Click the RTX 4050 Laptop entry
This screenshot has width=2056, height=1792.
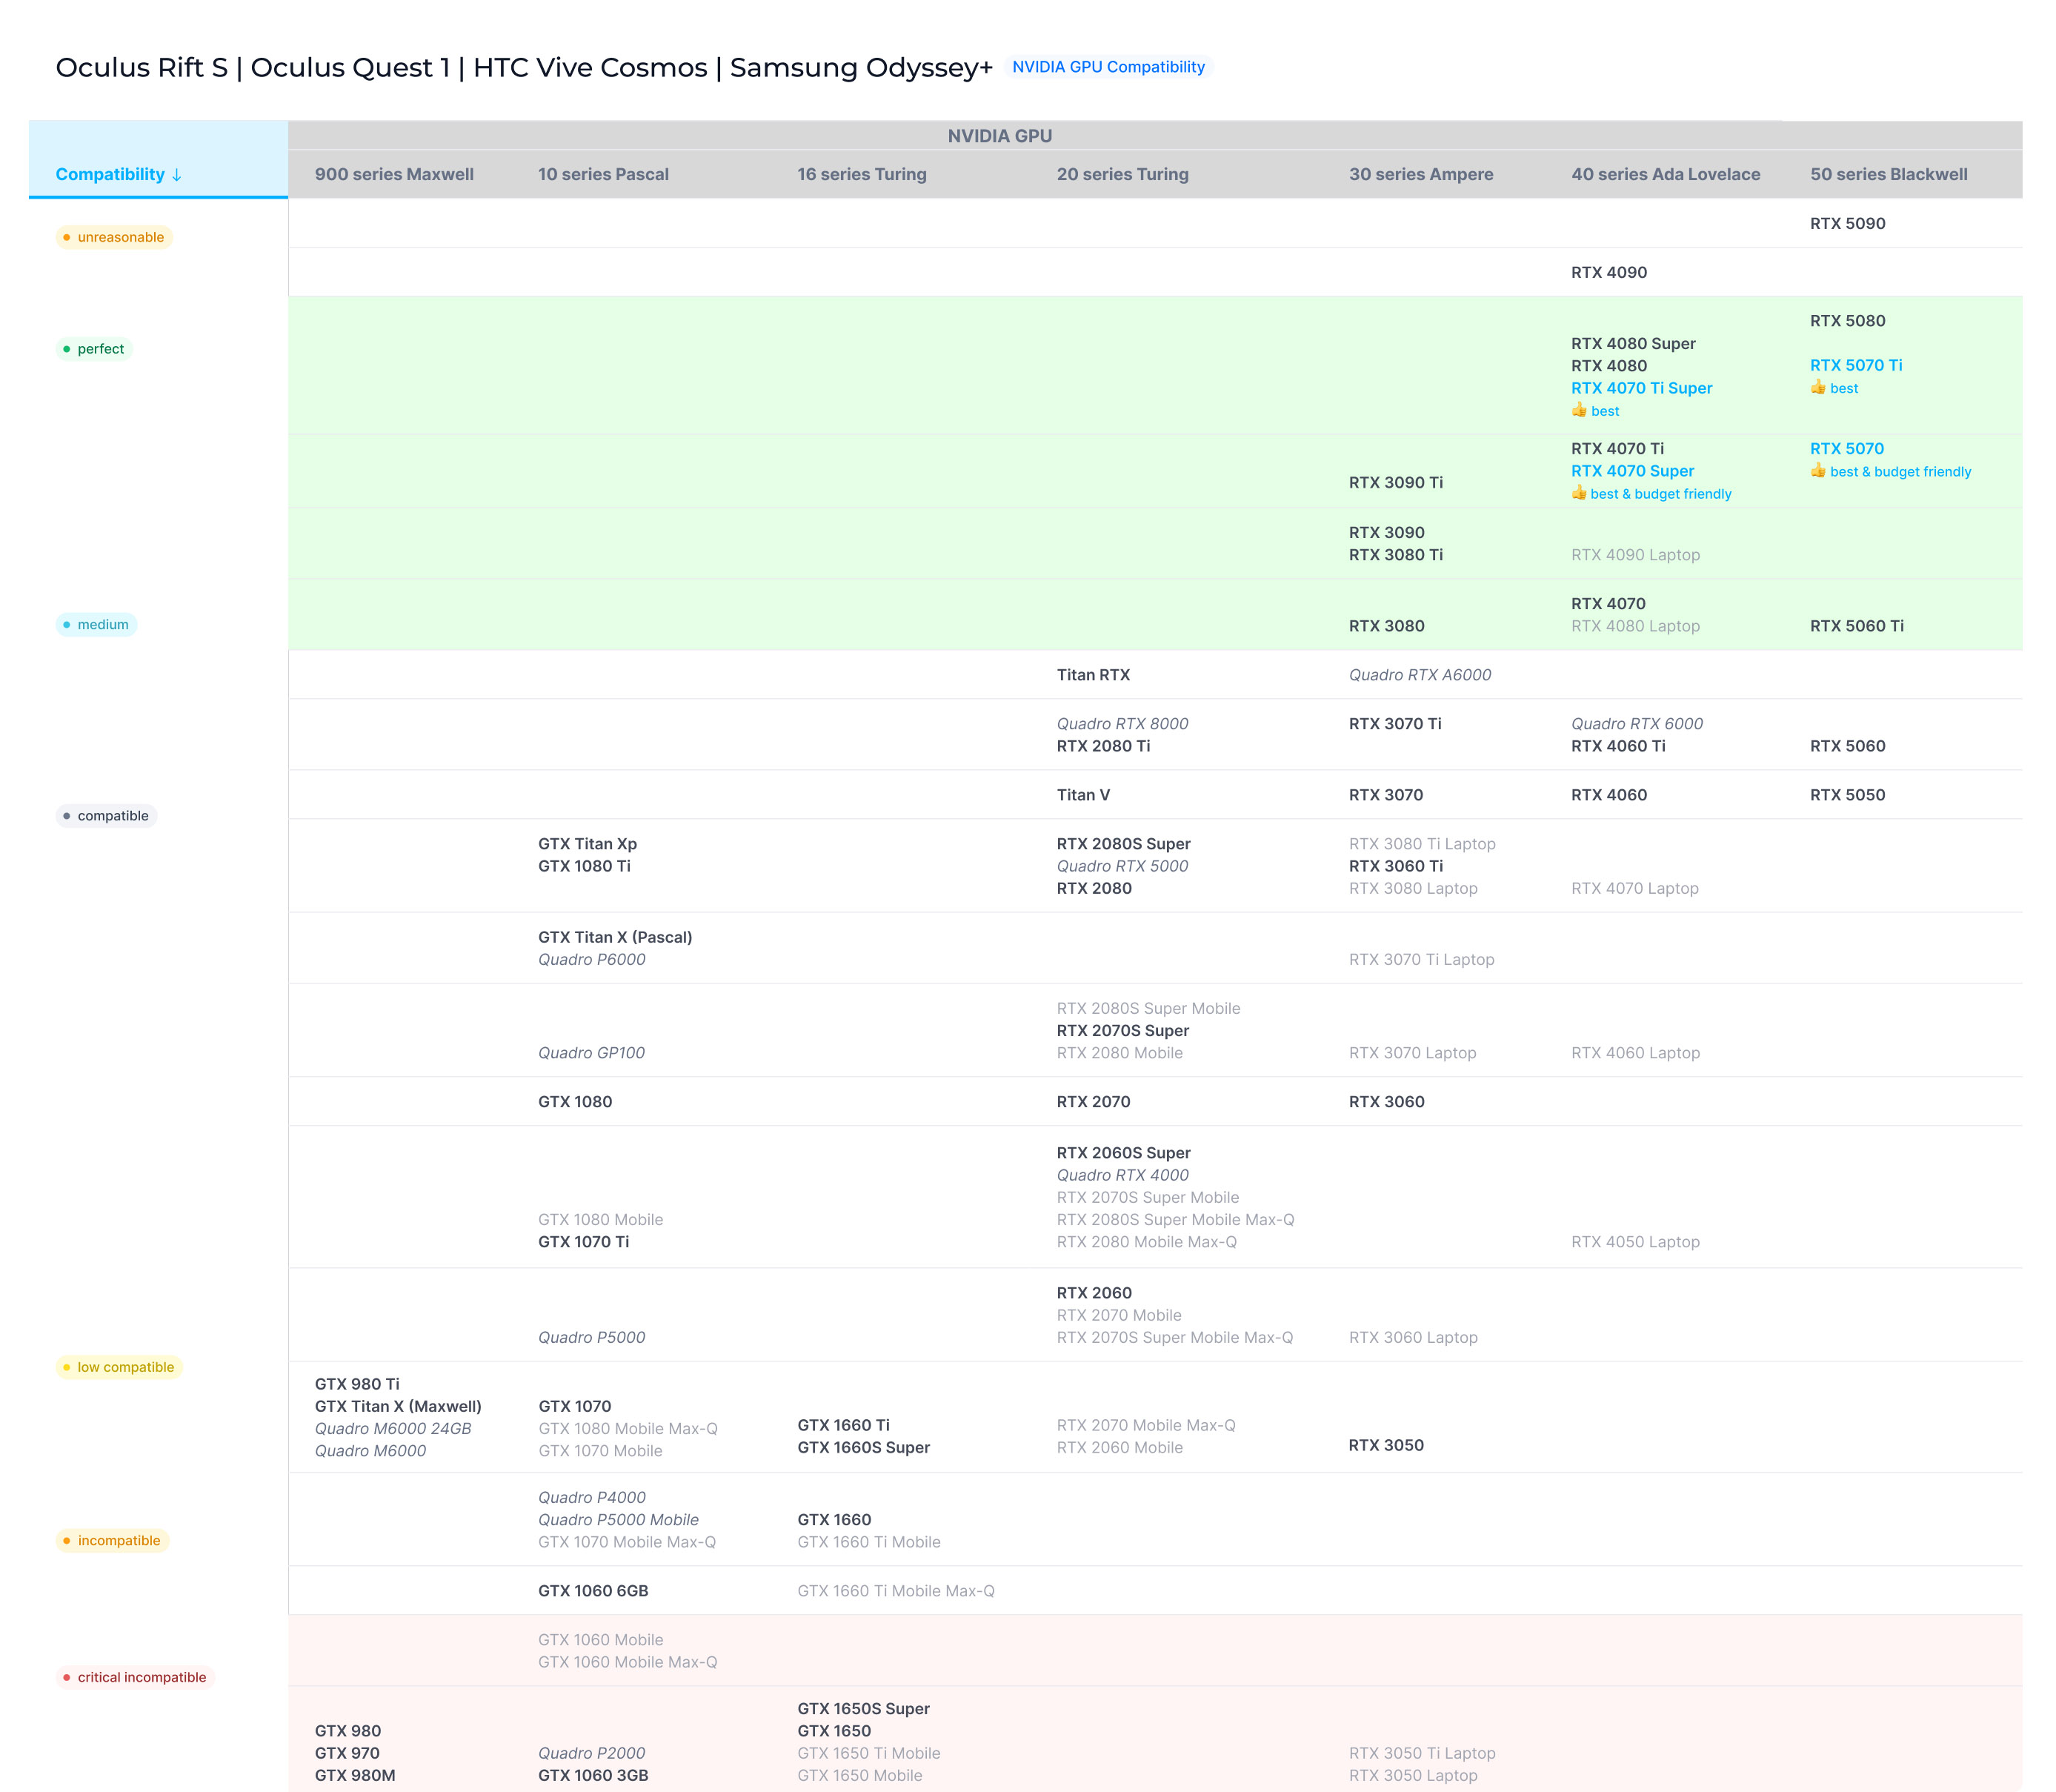(1635, 1242)
